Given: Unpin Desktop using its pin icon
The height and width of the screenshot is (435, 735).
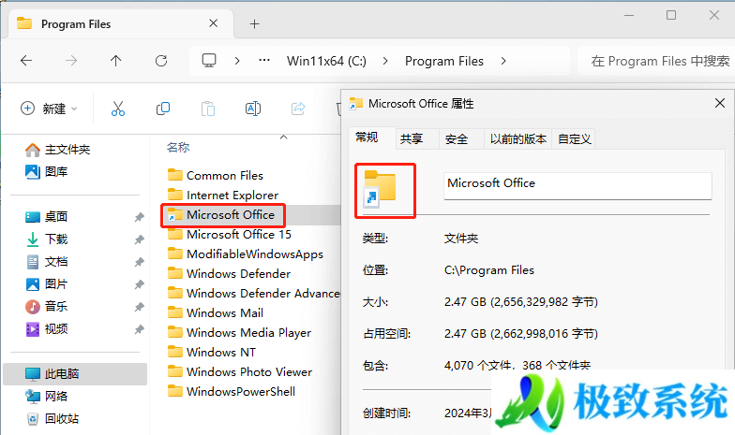Looking at the screenshot, I should tap(139, 217).
